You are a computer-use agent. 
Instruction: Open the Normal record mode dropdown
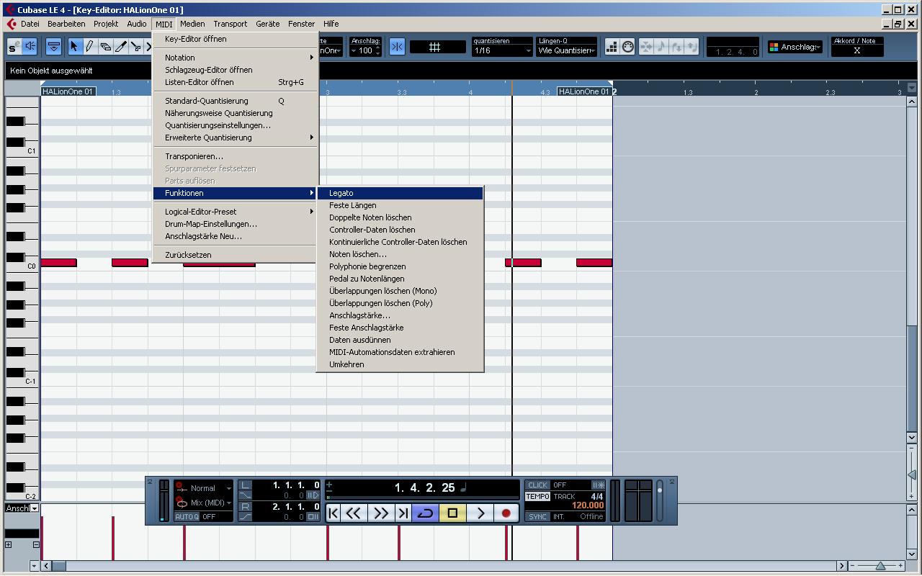coord(205,488)
